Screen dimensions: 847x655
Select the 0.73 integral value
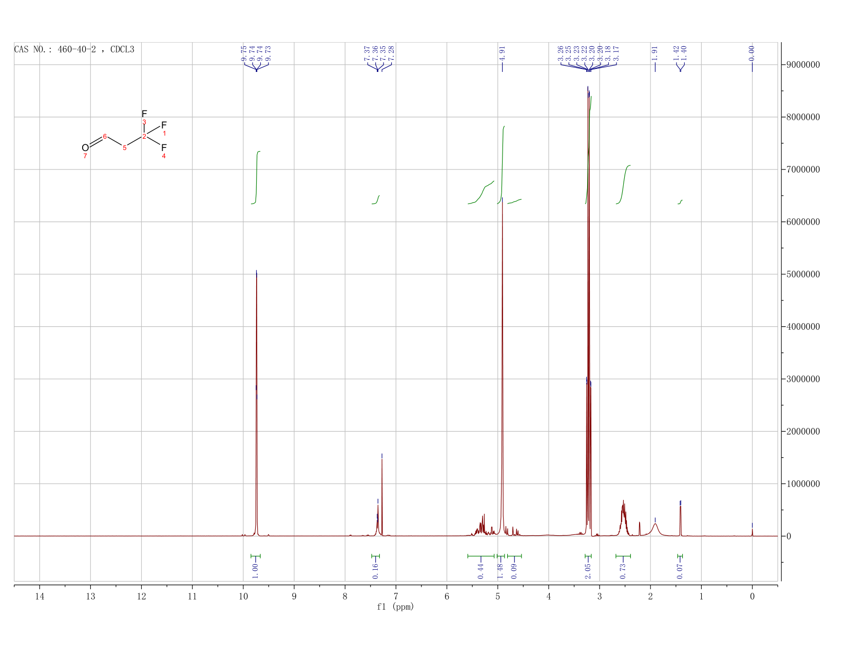pos(623,570)
